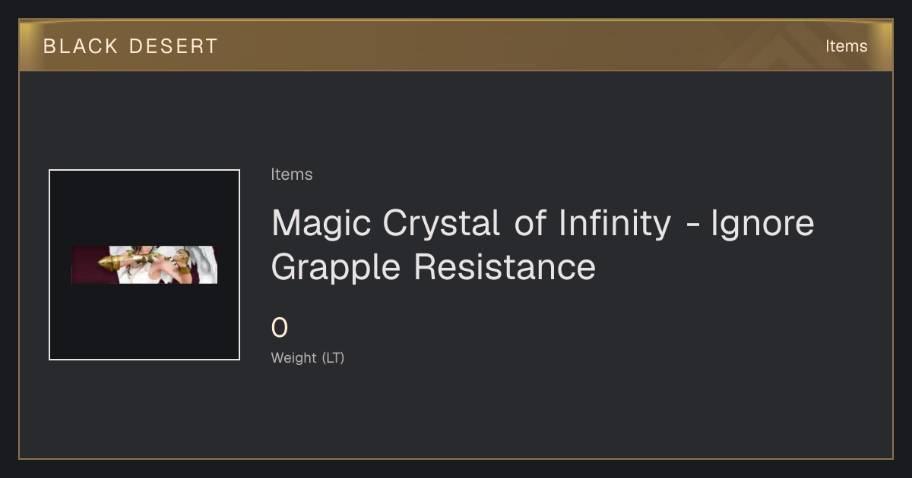Click the Grapple Resistance title line
Viewport: 912px width, 478px height.
coord(433,267)
